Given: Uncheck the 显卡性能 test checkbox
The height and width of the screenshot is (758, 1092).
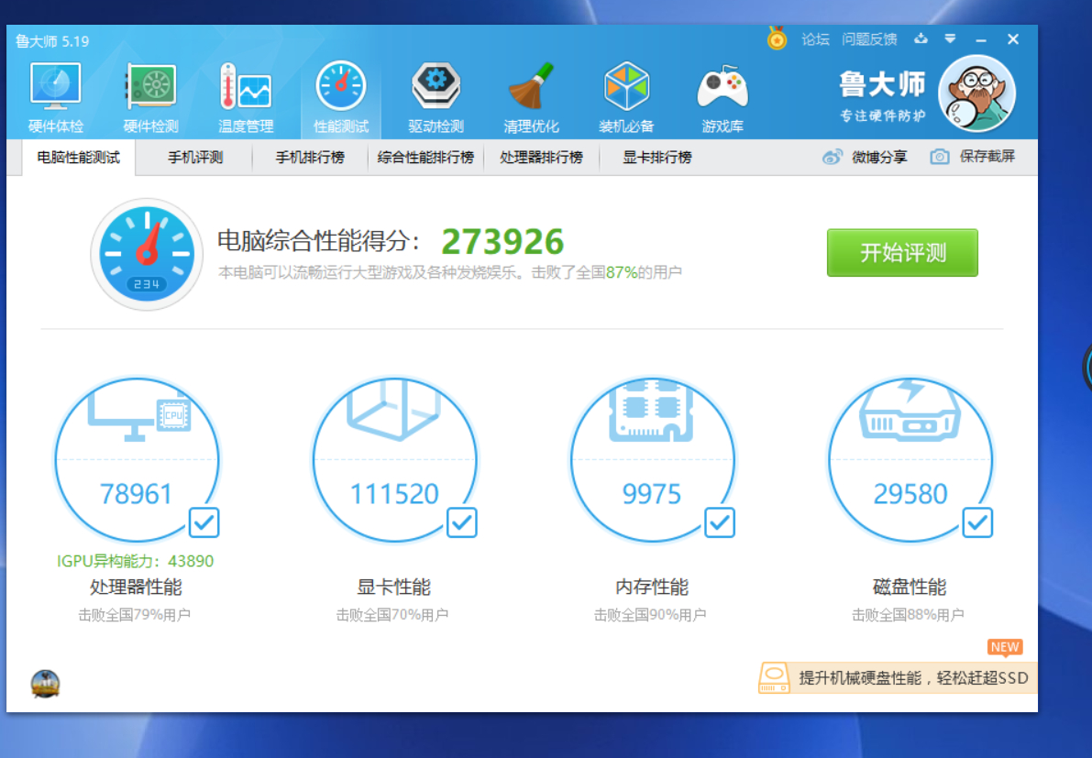Looking at the screenshot, I should tap(462, 522).
